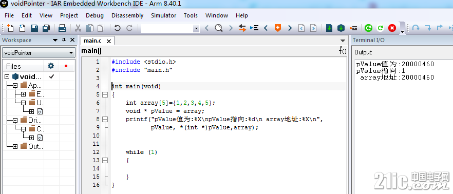Open the Window menu
The image size is (453, 194).
[217, 15]
